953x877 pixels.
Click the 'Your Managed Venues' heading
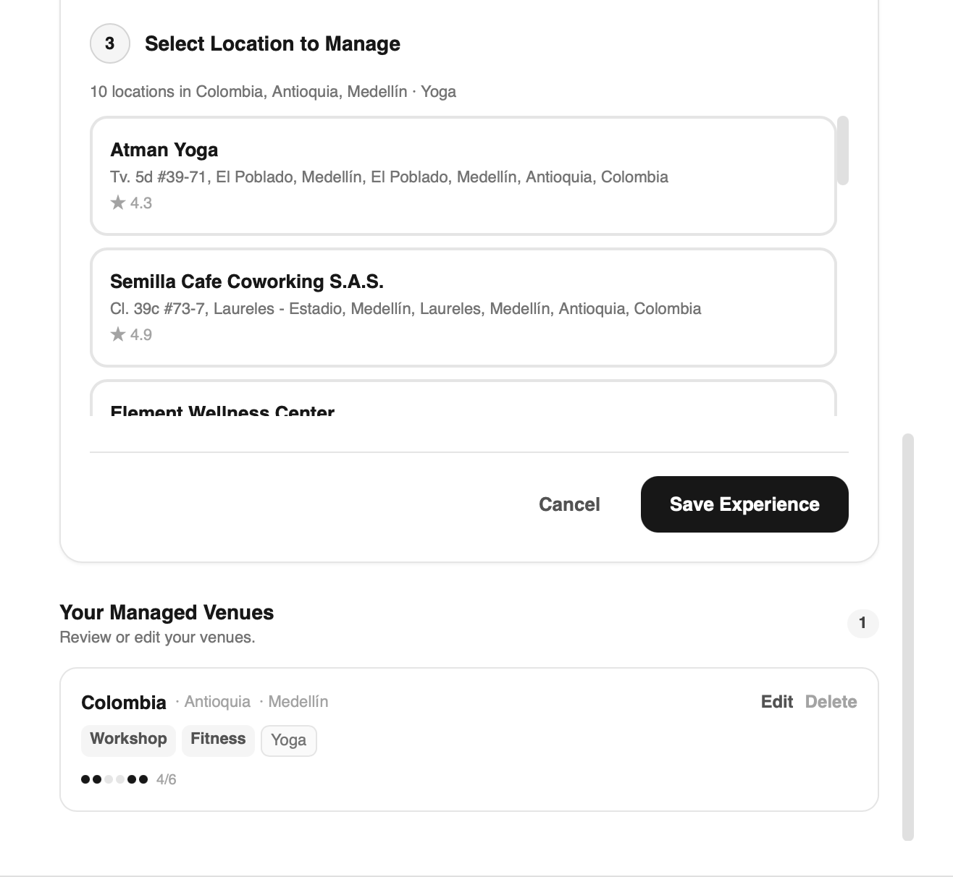coord(167,612)
